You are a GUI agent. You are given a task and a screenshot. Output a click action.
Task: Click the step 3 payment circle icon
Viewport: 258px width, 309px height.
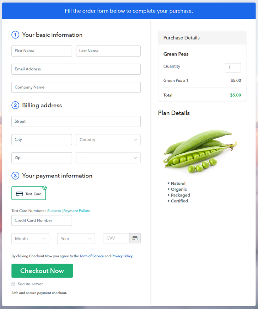[x=15, y=176]
